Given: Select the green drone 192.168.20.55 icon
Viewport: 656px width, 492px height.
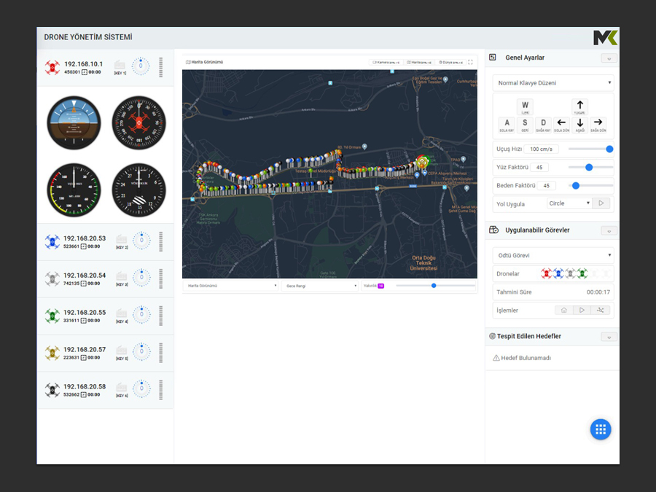Looking at the screenshot, I should coord(52,316).
